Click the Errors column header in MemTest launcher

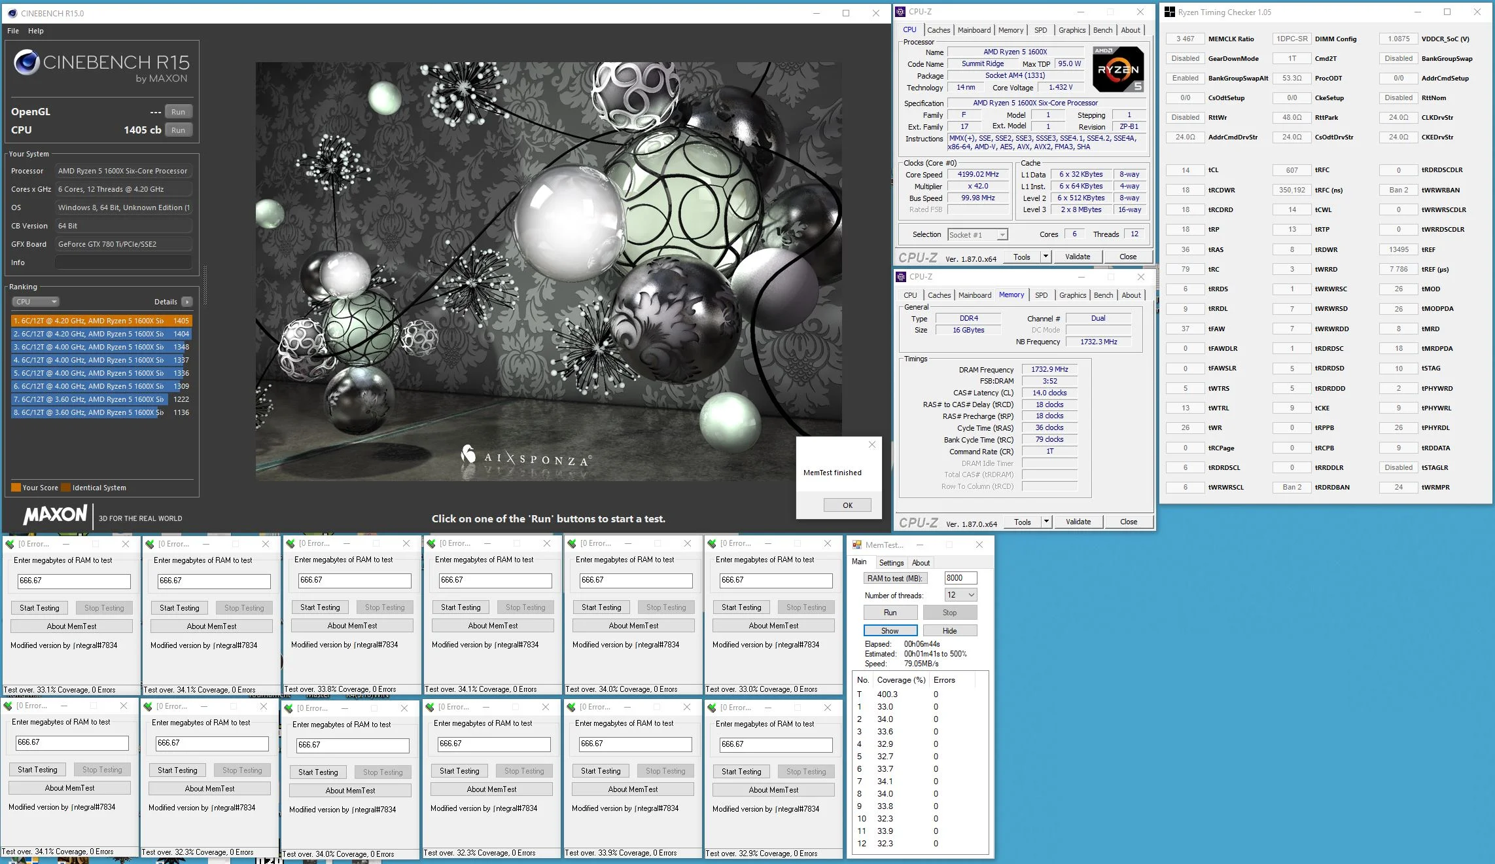point(944,680)
